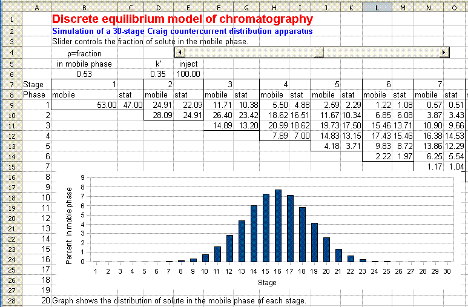Click the cell containing 0.53
Screen dimensions: 468x307
click(84, 73)
